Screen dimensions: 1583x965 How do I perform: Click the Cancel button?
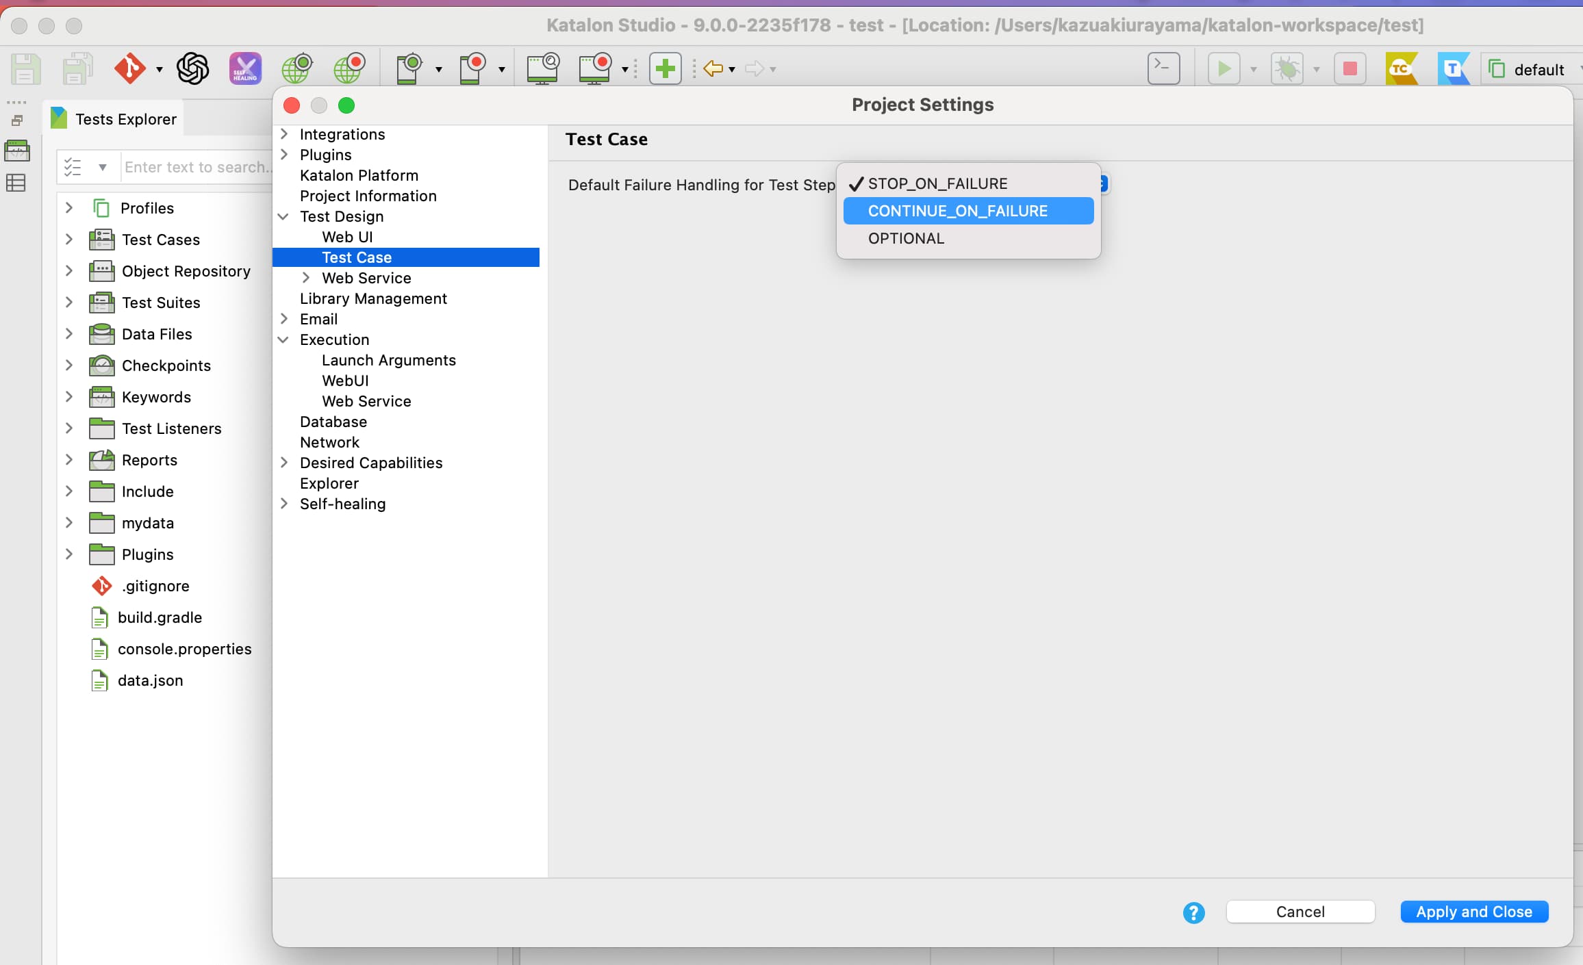1300,912
